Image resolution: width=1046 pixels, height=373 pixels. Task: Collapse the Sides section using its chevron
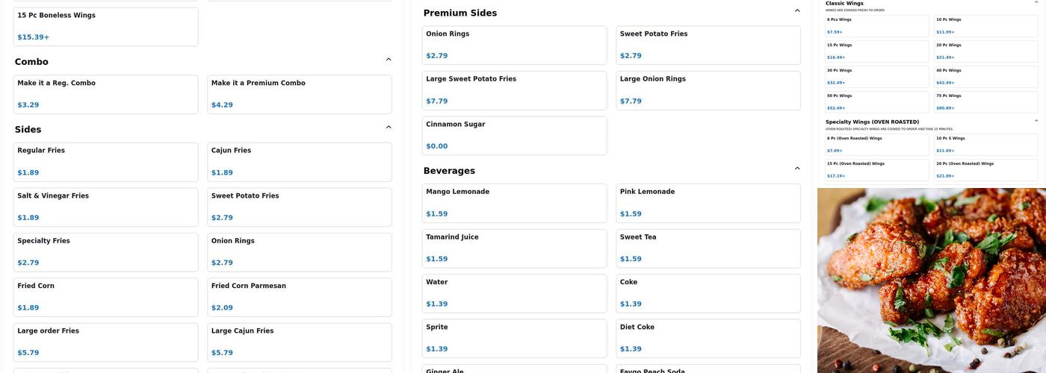(389, 128)
